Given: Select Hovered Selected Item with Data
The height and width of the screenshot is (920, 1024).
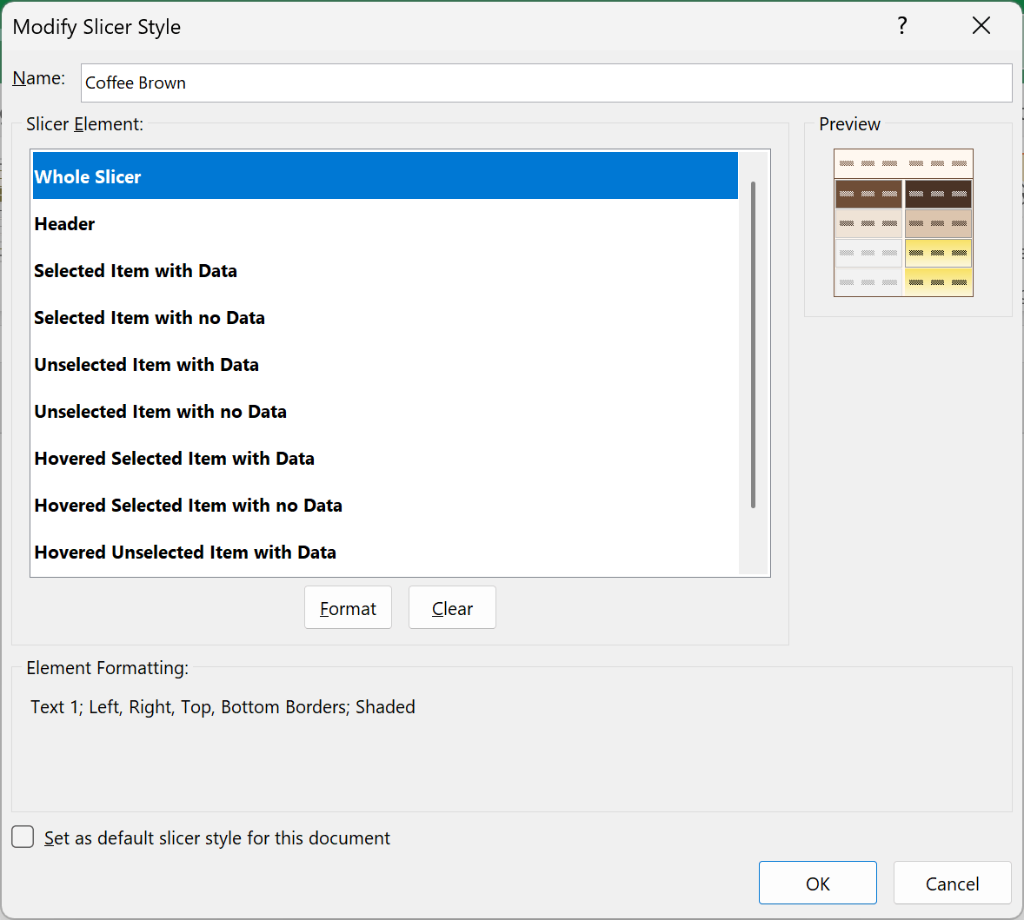Looking at the screenshot, I should [x=385, y=459].
